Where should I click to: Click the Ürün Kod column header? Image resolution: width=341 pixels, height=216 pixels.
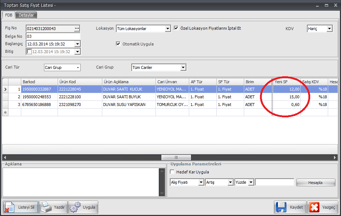80,82
